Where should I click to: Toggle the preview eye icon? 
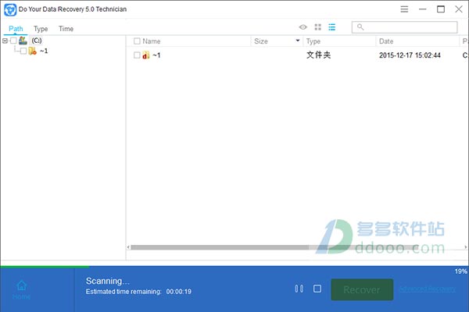[x=303, y=27]
